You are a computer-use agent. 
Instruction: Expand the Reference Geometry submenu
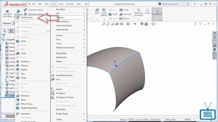point(69,47)
